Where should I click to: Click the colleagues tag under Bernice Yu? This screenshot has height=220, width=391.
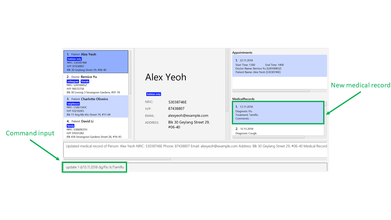coord(73,82)
